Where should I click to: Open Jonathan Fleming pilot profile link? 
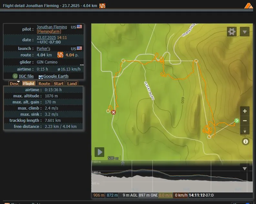click(52, 27)
